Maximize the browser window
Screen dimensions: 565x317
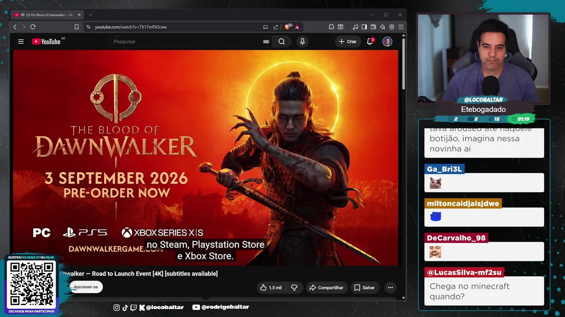click(386, 15)
